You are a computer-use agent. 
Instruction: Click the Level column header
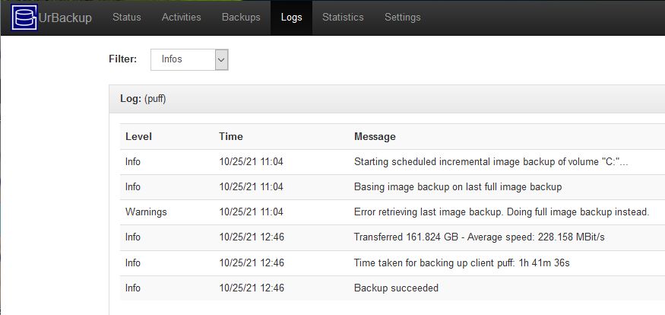(x=138, y=136)
